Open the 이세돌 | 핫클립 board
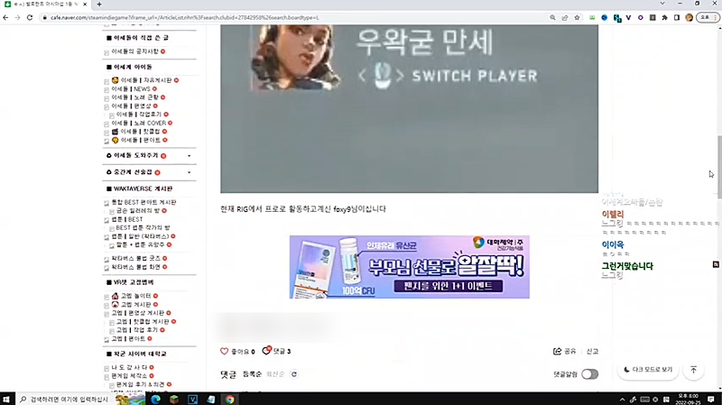The height and width of the screenshot is (405, 722). click(141, 132)
